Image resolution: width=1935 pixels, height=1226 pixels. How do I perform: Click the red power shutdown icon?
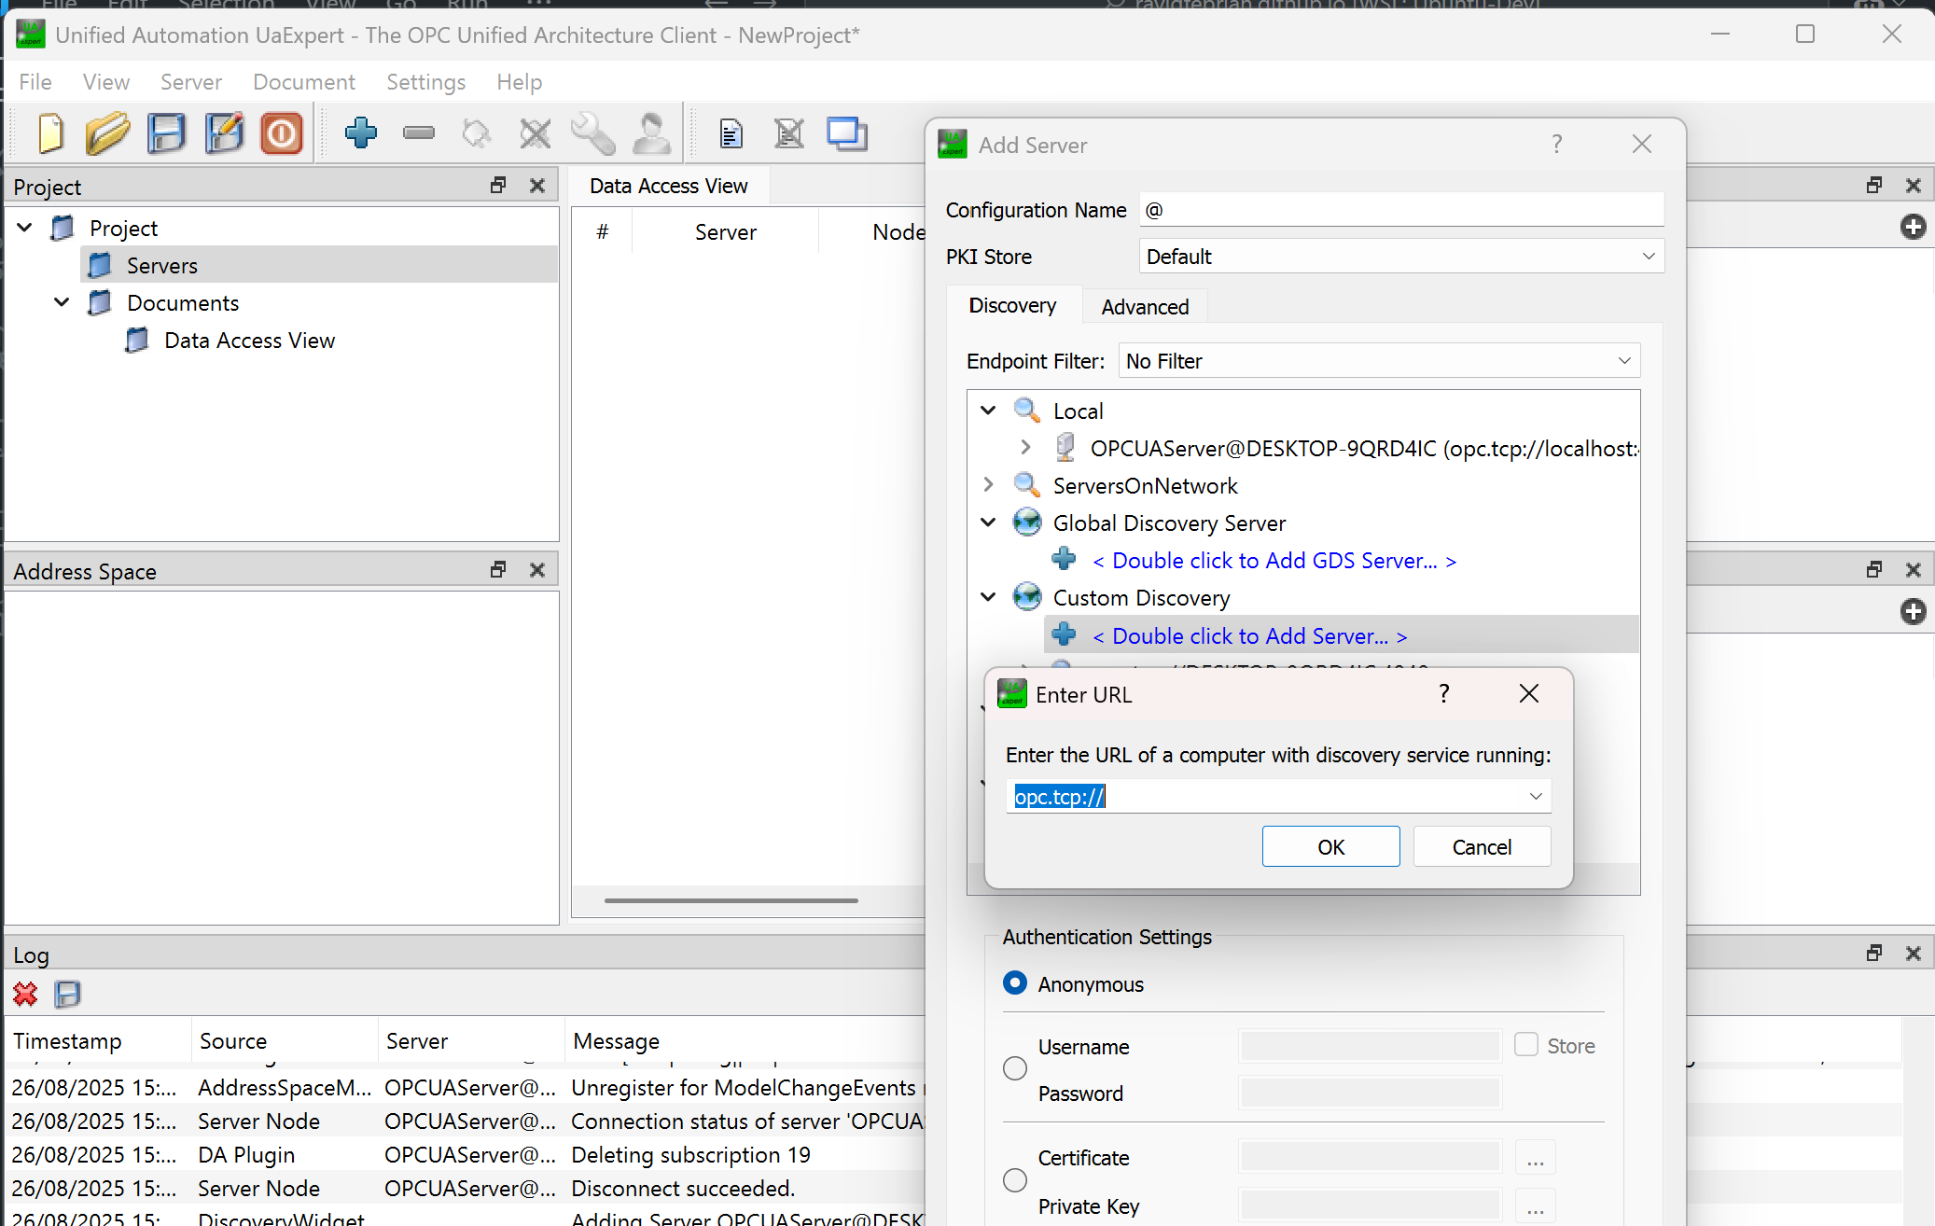pos(282,133)
